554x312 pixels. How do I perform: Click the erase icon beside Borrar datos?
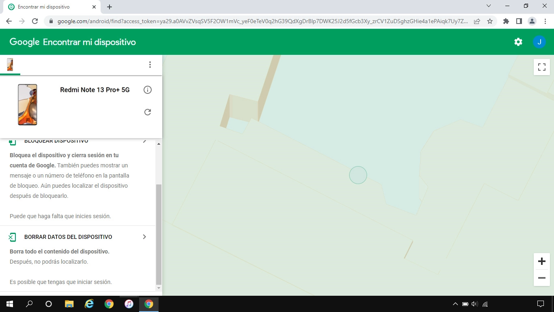coord(13,236)
